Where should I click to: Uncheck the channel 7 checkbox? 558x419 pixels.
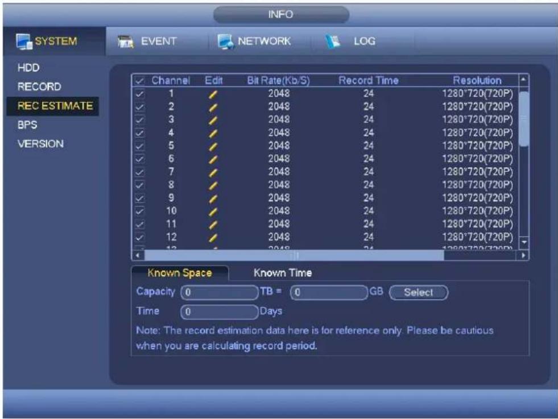(x=139, y=172)
